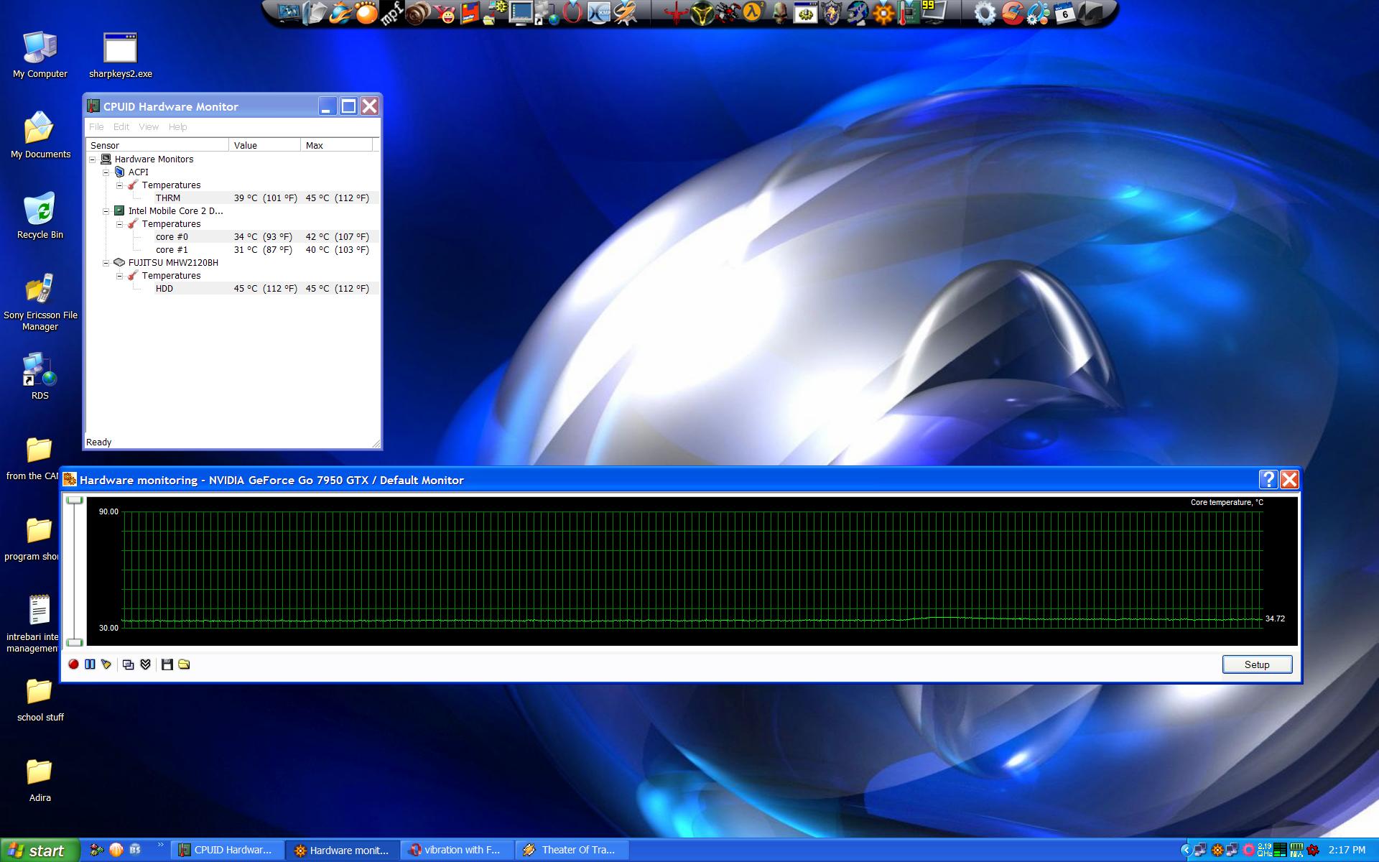This screenshot has height=862, width=1379.
Task: Open the yellow folder icon in monitoring toolbar
Action: [184, 664]
